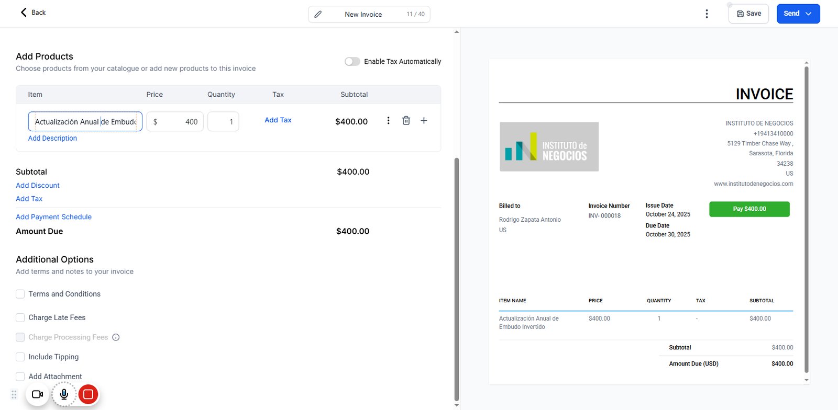
Task: Click the October 24, 2025 issue date
Action: [668, 214]
